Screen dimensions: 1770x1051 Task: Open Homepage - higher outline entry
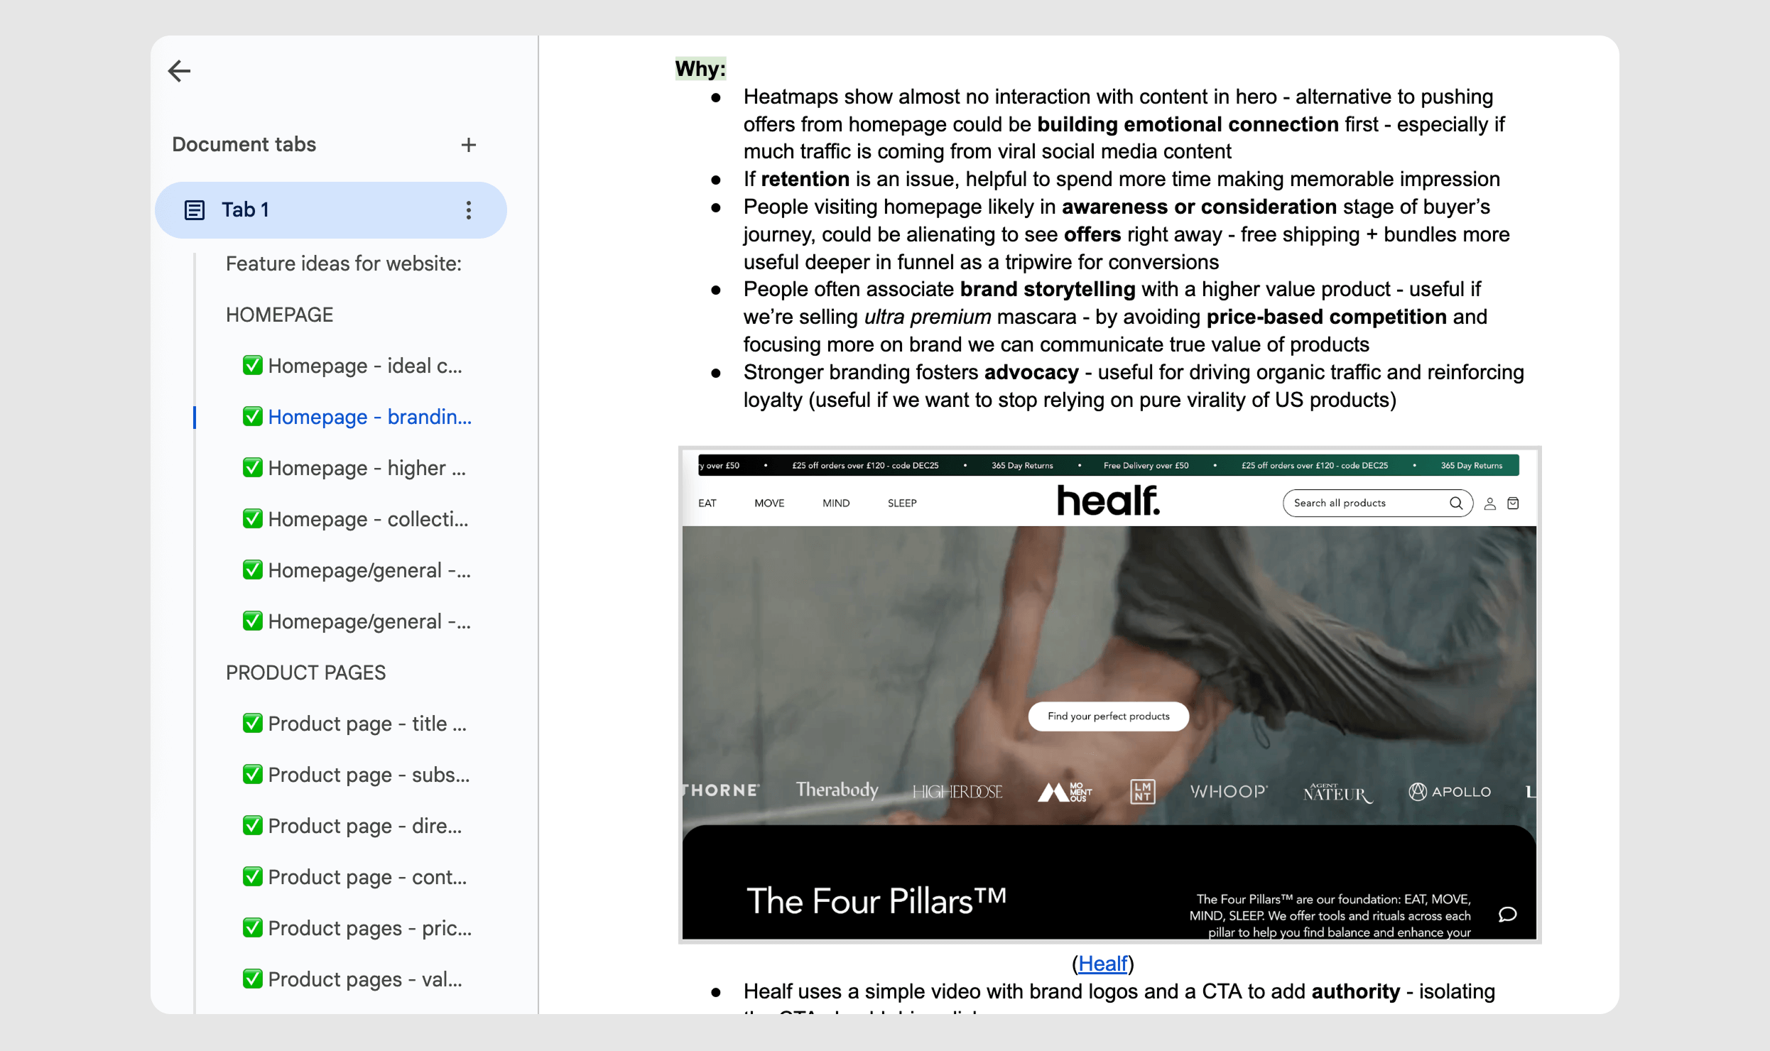(x=367, y=468)
